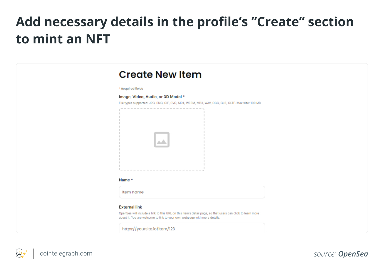
Task: Focus the Item name input field
Action: [x=192, y=192]
